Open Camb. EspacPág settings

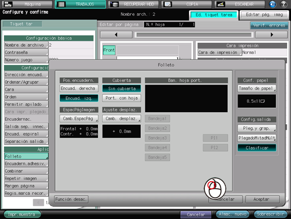pyautogui.click(x=79, y=119)
